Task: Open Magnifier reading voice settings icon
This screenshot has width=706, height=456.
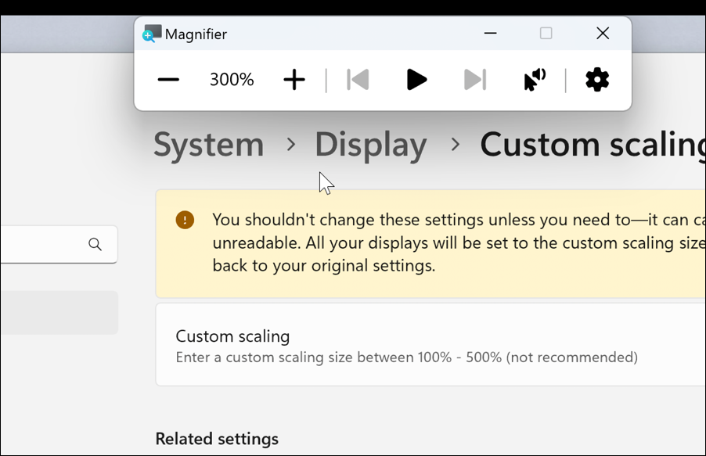Action: 533,79
